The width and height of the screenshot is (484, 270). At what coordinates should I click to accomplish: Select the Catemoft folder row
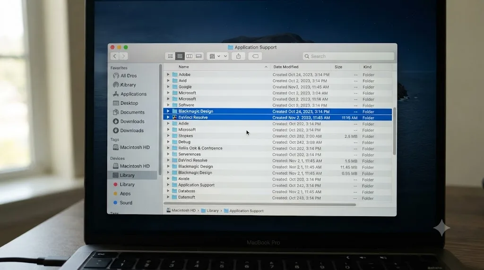277,198
